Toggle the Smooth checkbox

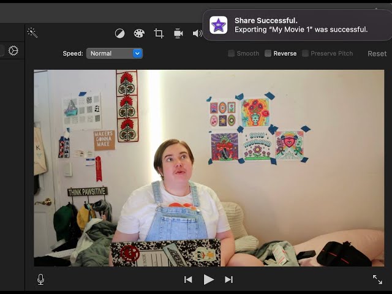[231, 53]
